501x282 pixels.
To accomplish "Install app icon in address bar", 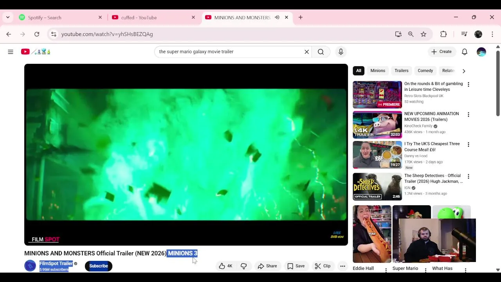I will 398,34.
